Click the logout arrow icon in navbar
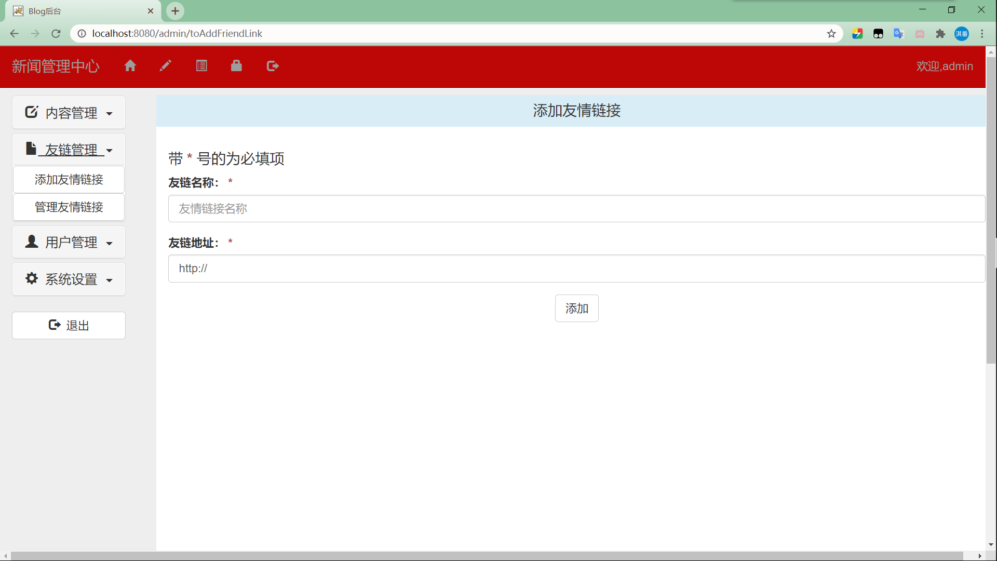The image size is (997, 561). point(273,66)
